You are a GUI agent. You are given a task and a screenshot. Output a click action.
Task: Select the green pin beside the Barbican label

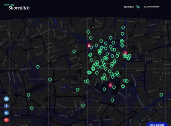click(78, 90)
